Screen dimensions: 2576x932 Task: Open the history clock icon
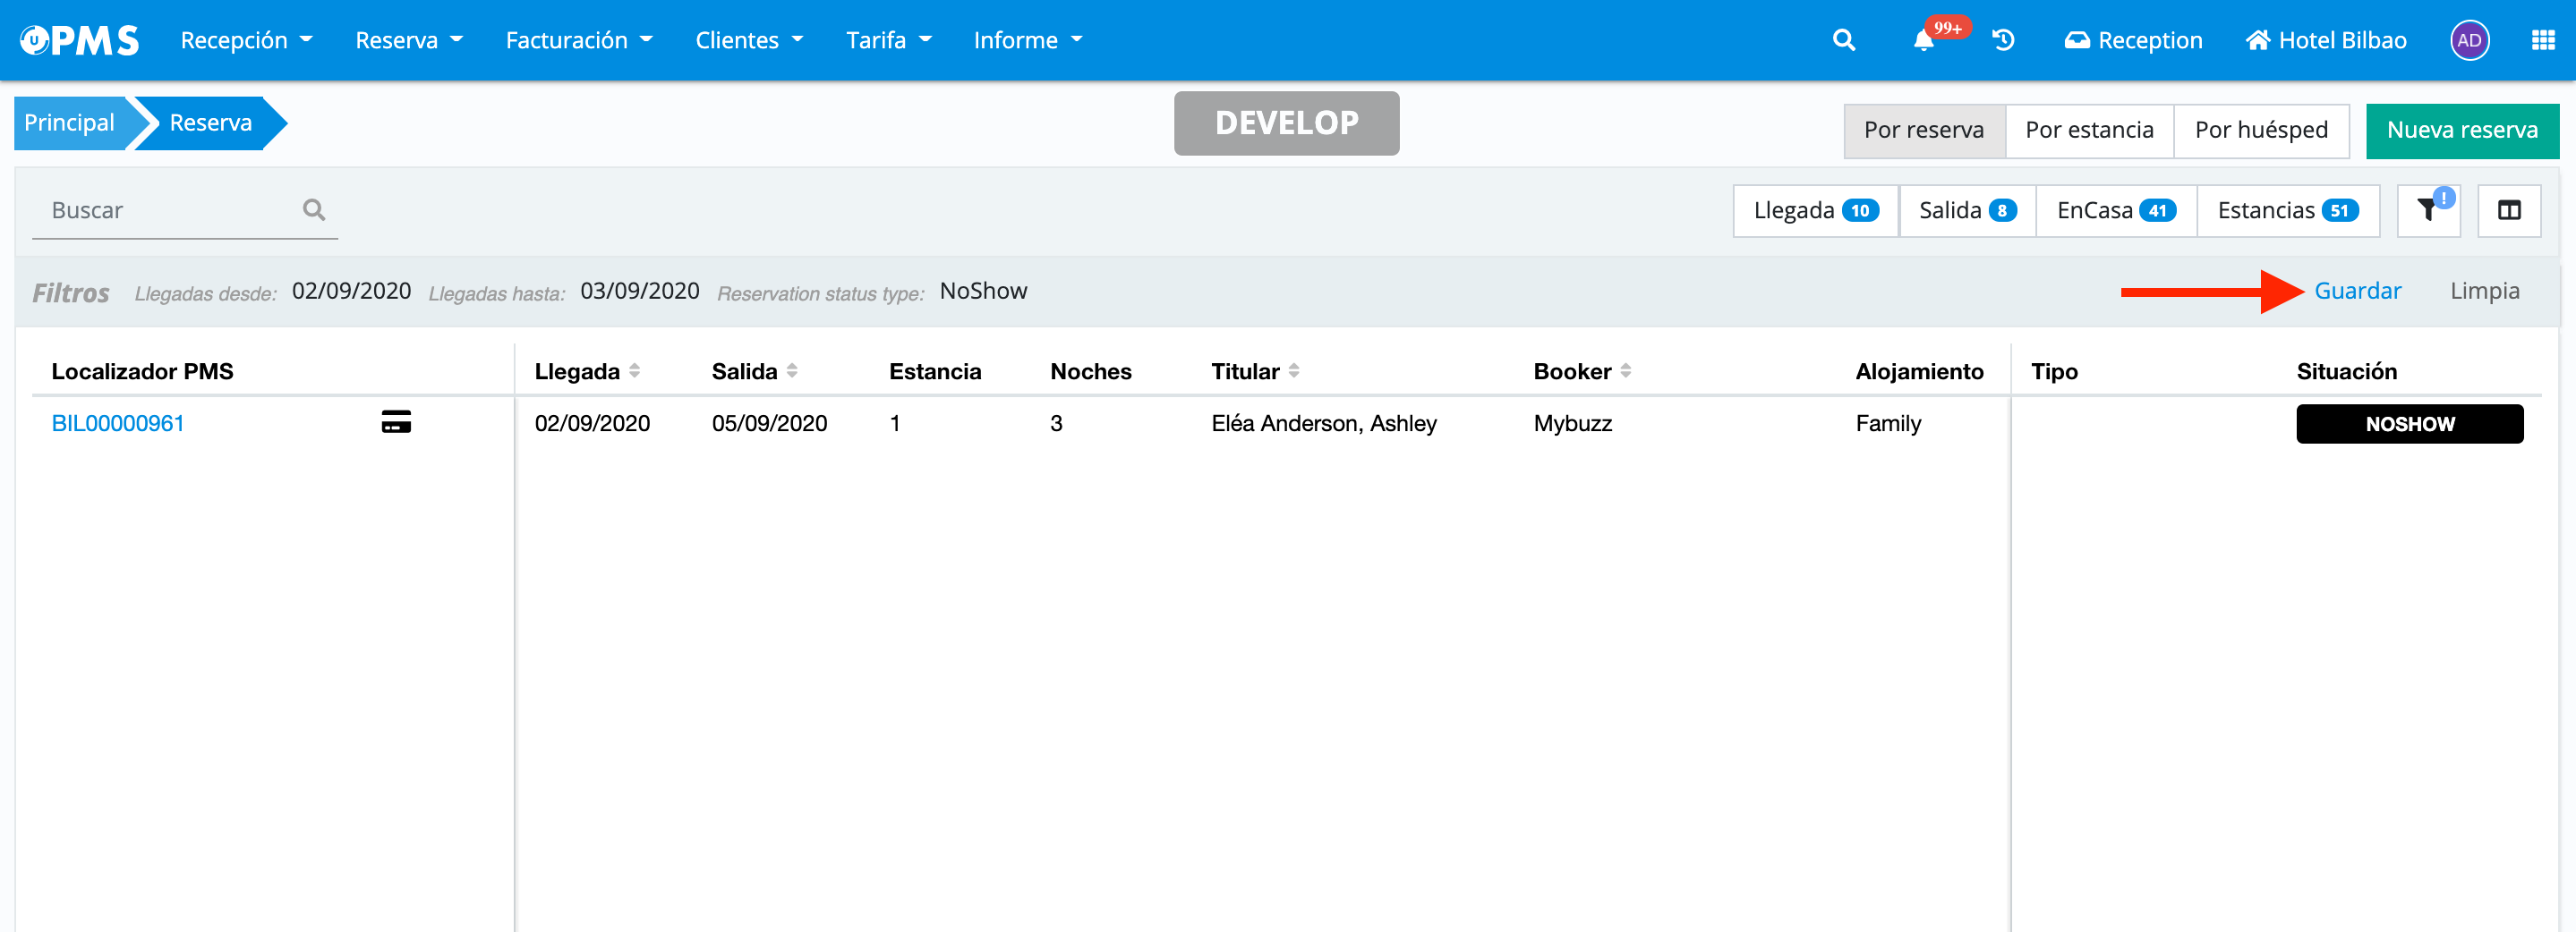pos(2003,40)
